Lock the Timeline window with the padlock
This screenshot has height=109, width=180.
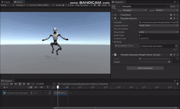(175, 81)
